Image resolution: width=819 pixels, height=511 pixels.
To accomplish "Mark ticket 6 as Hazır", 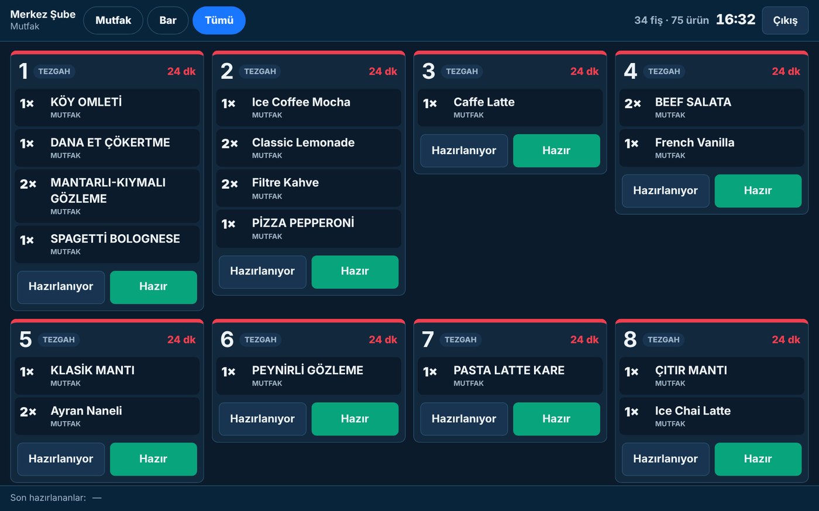I will [355, 419].
